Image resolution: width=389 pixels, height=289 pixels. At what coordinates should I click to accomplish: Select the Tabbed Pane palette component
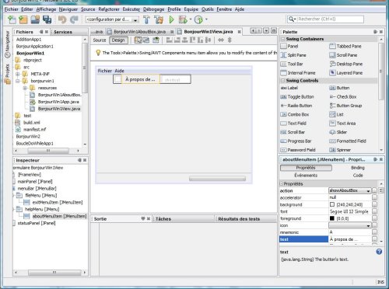click(345, 47)
